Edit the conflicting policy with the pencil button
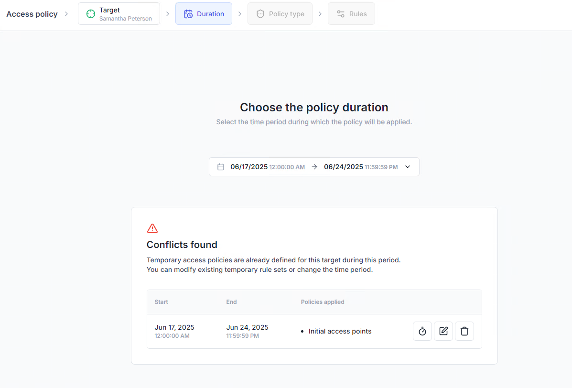This screenshot has width=572, height=388. (x=443, y=331)
